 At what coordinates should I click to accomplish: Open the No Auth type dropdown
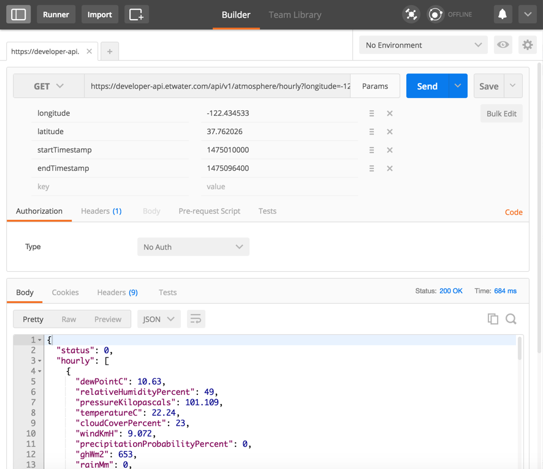[193, 247]
